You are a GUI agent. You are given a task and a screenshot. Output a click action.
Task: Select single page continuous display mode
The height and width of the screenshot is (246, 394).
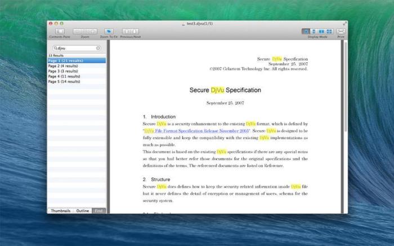[x=314, y=31]
